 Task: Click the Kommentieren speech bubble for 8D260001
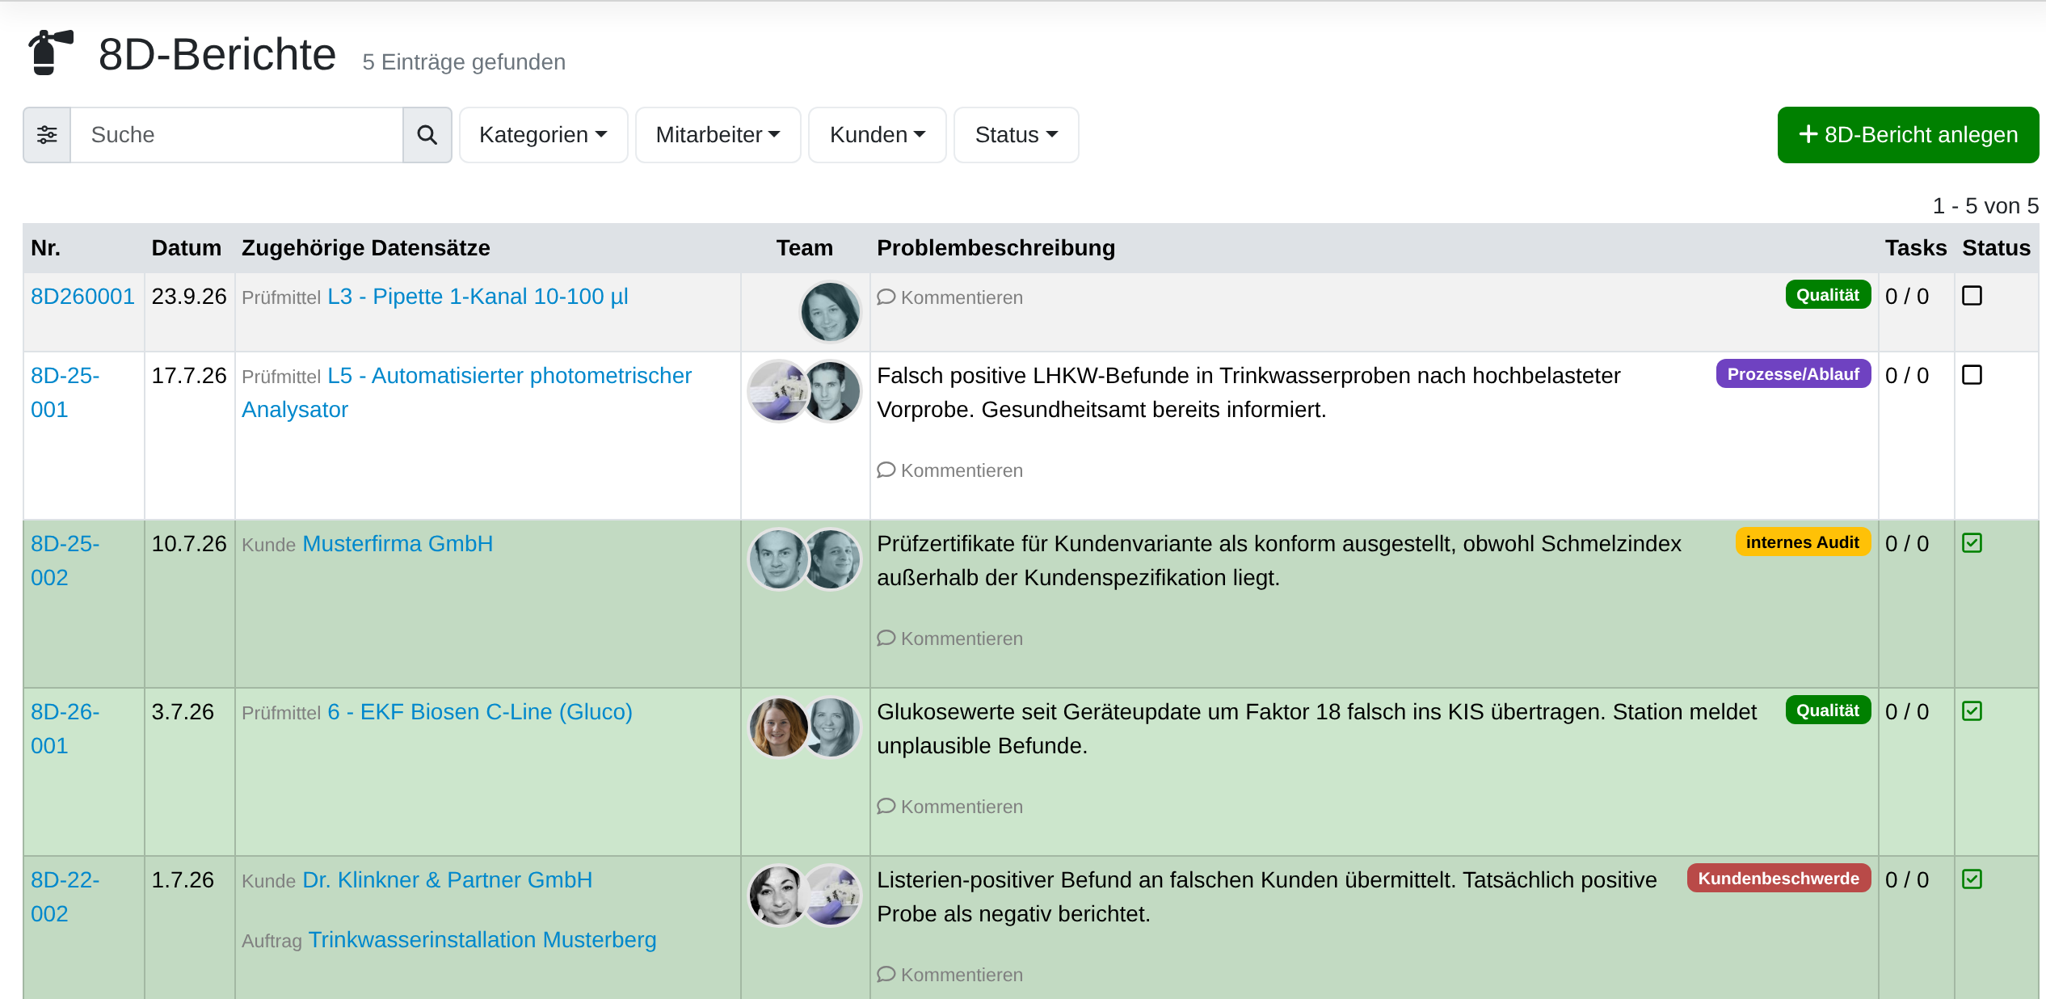[x=886, y=297]
